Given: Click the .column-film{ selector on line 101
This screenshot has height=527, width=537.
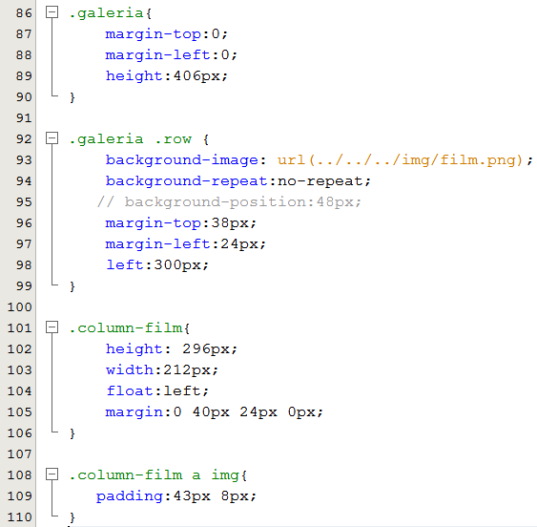Looking at the screenshot, I should 130,328.
